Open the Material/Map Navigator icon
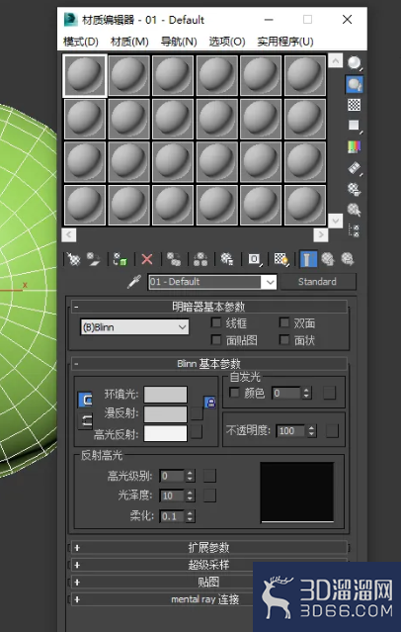401x632 pixels. point(355,231)
